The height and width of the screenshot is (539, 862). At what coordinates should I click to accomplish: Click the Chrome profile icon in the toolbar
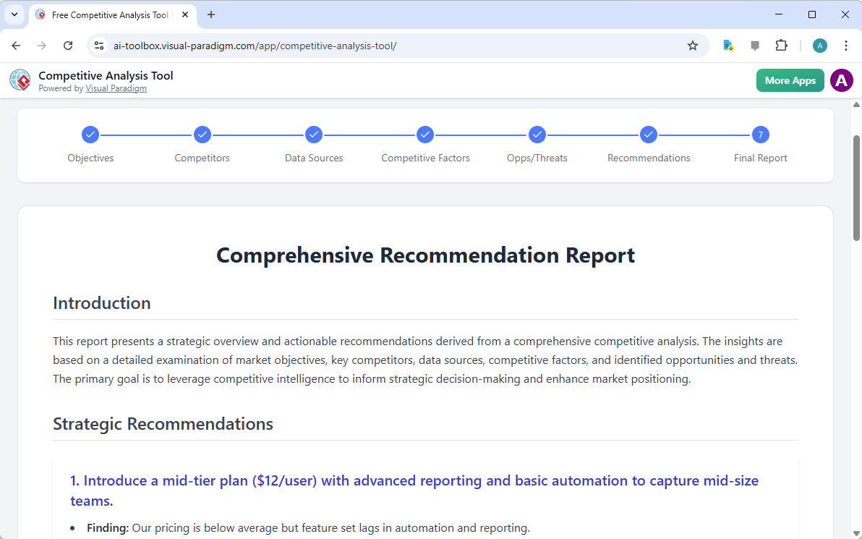point(819,45)
